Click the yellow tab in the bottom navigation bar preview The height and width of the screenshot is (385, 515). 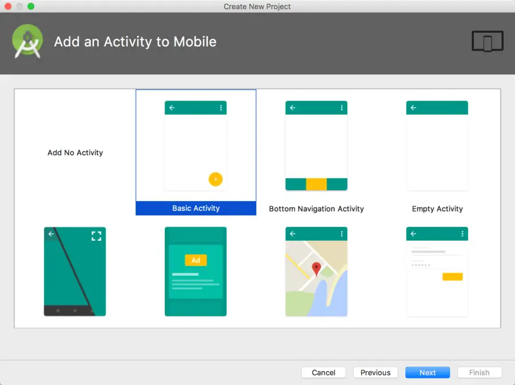(x=316, y=185)
